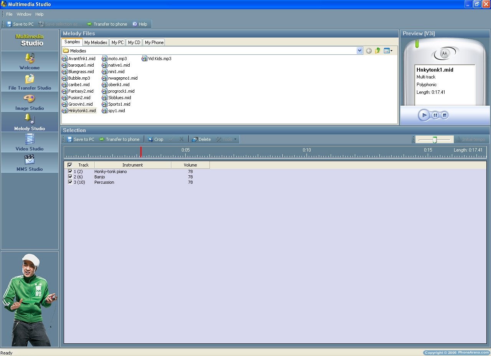Switch to the My CD tab
Image resolution: width=491 pixels, height=356 pixels.
(134, 42)
